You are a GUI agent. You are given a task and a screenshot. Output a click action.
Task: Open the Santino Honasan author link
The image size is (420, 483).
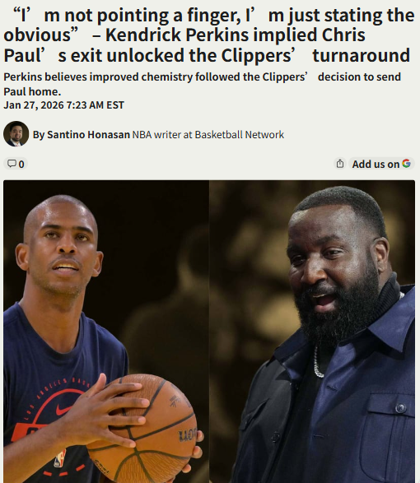click(88, 135)
